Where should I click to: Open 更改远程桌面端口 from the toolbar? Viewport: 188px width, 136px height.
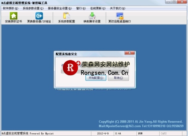(x=120, y=18)
